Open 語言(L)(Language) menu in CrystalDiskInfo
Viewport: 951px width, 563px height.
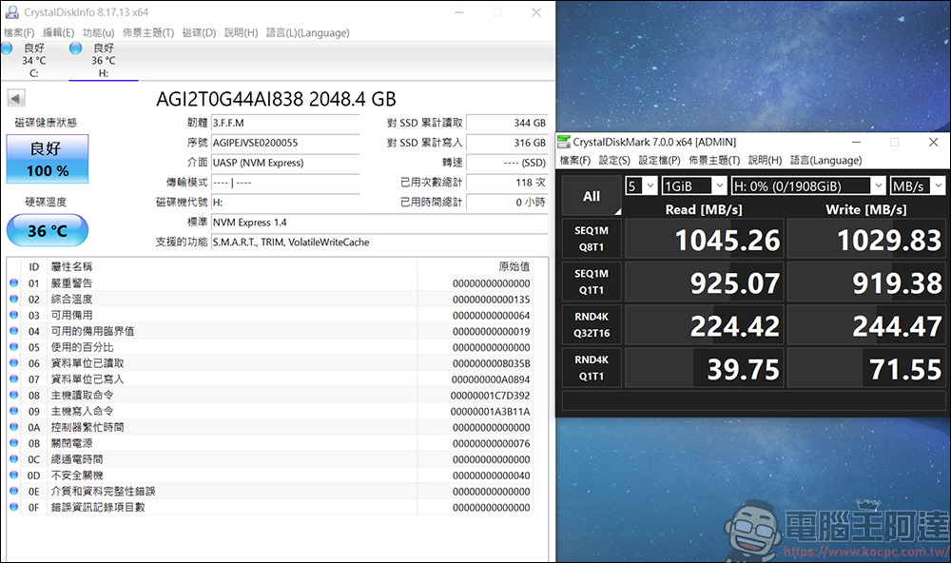307,32
